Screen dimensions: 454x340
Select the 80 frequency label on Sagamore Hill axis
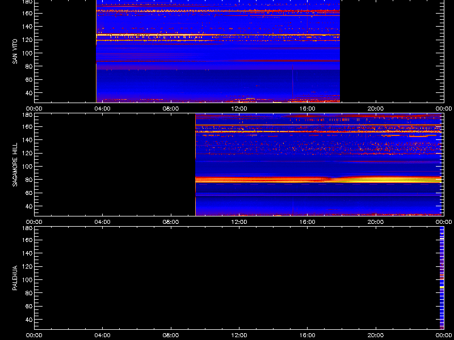point(29,180)
